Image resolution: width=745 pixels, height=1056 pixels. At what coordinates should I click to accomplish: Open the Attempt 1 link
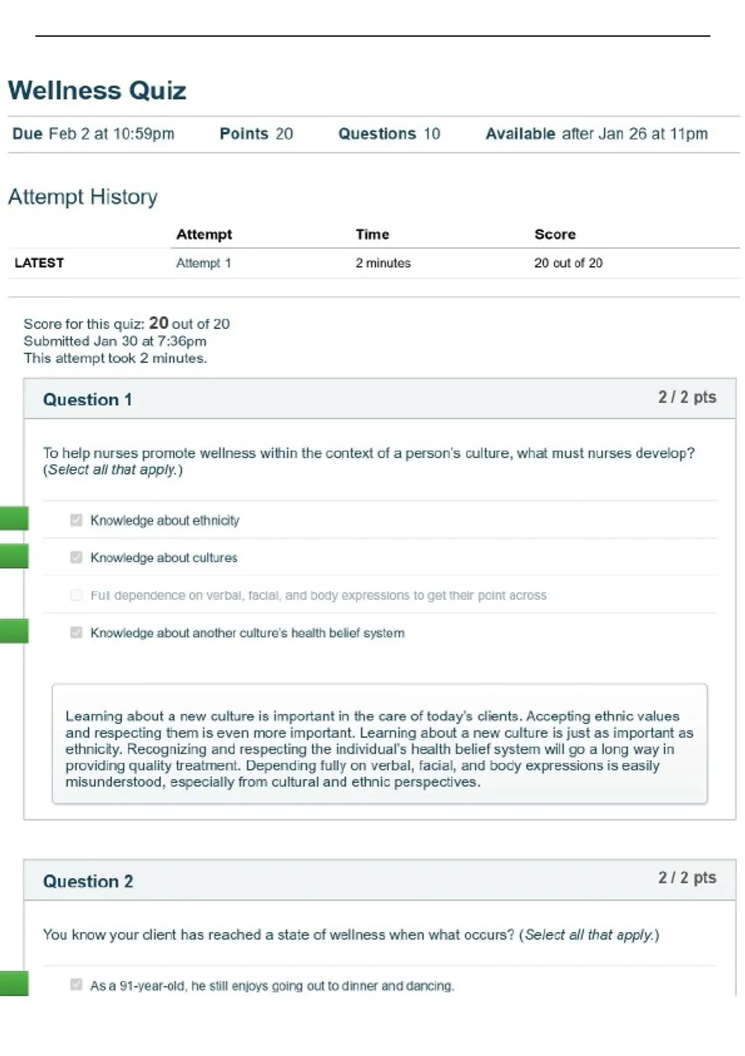click(203, 263)
